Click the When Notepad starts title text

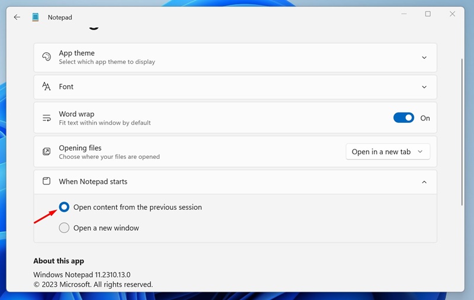click(x=93, y=181)
